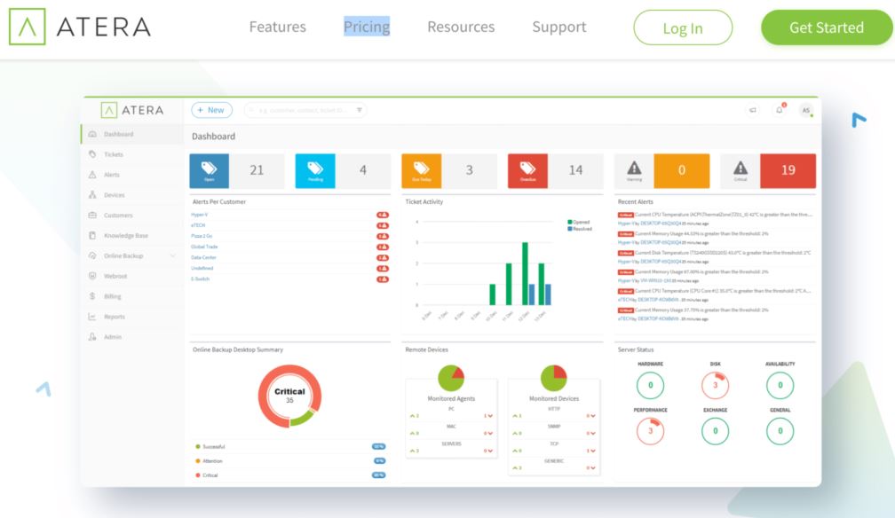This screenshot has width=895, height=518.
Task: Click the orange Due Today tickets tile icon
Action: (x=421, y=170)
